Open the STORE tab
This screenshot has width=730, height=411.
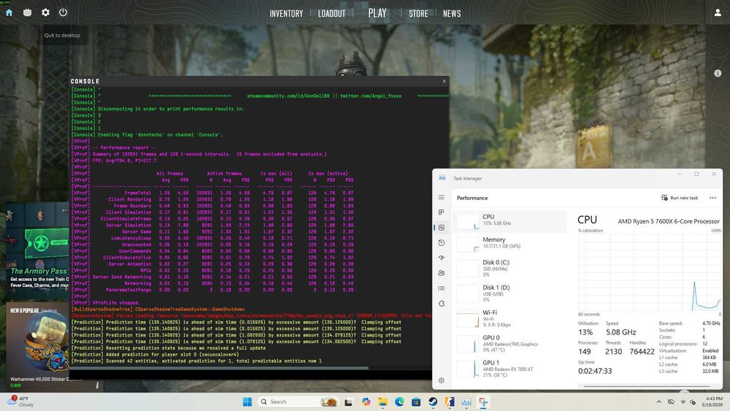418,13
